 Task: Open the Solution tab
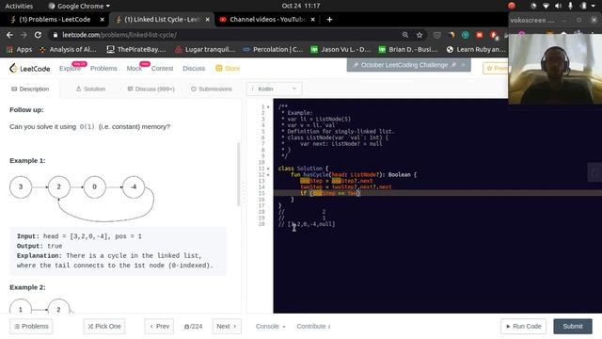(x=90, y=89)
